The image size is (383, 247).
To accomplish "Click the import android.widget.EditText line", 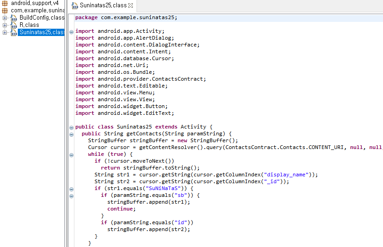I will 125,113.
